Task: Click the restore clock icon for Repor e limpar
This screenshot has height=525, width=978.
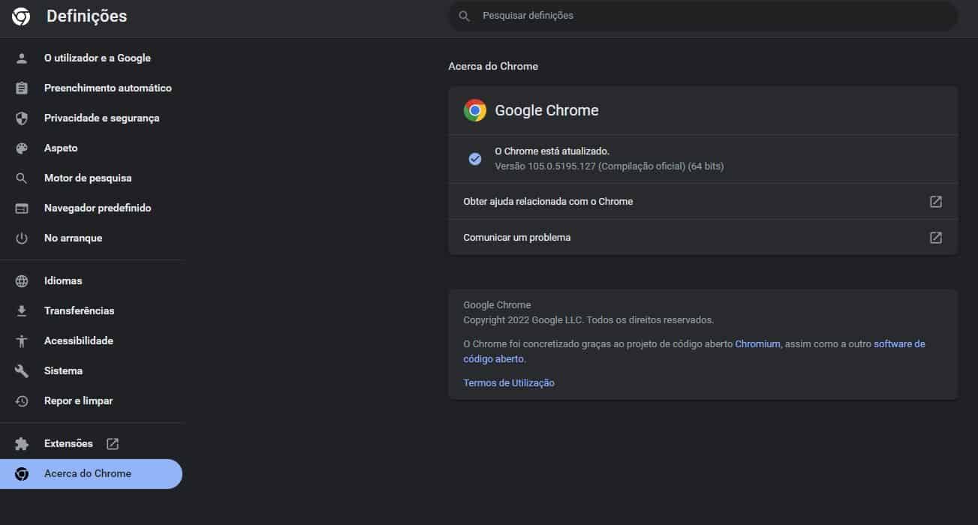Action: click(22, 400)
